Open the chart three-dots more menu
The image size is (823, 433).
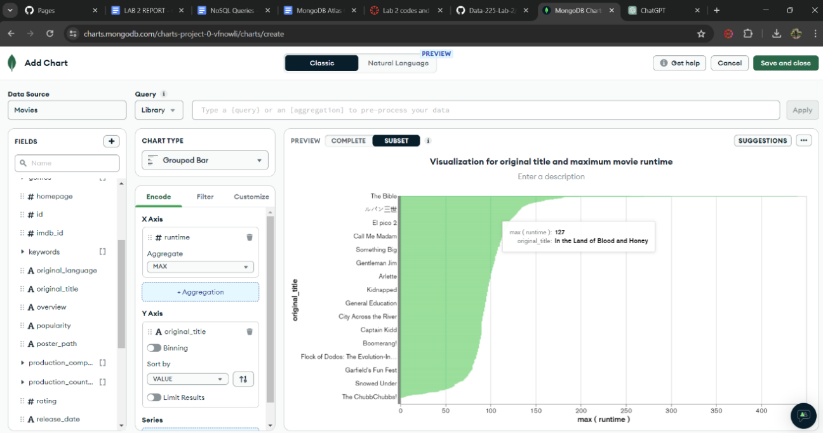804,140
